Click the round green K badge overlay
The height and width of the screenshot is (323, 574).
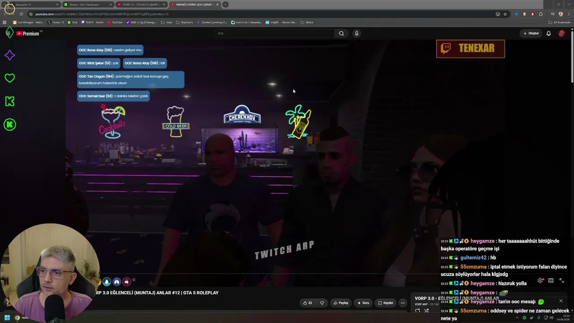coord(9,125)
